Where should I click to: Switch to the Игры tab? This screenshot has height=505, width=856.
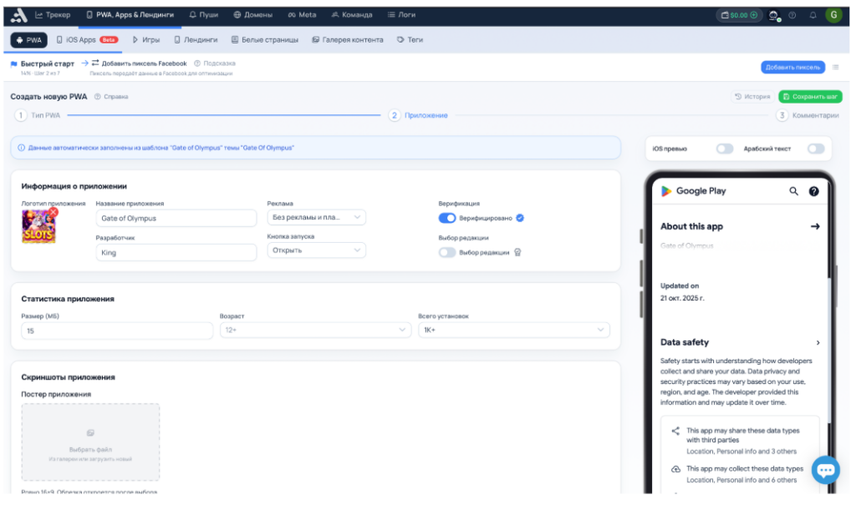point(146,40)
